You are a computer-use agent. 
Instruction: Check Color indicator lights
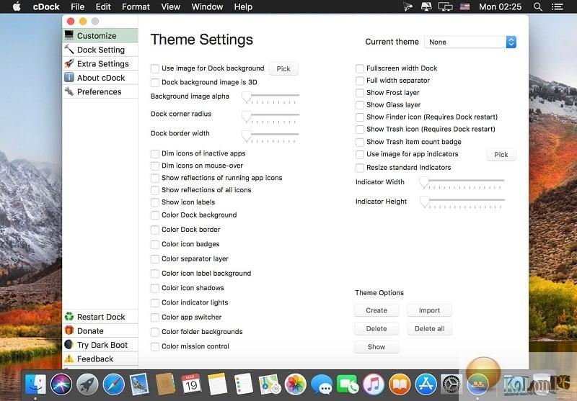(155, 303)
